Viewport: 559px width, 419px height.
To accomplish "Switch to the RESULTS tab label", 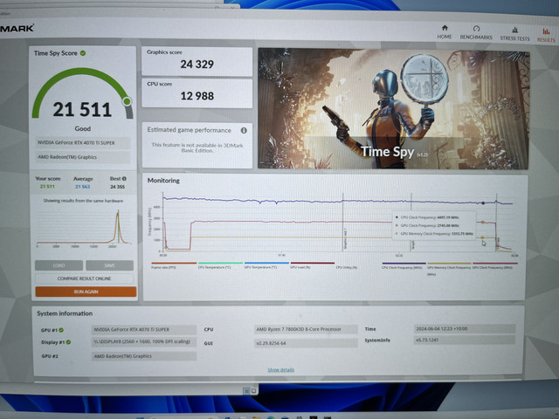I will click(546, 40).
